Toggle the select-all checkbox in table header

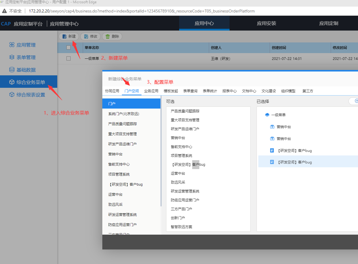tap(69, 47)
